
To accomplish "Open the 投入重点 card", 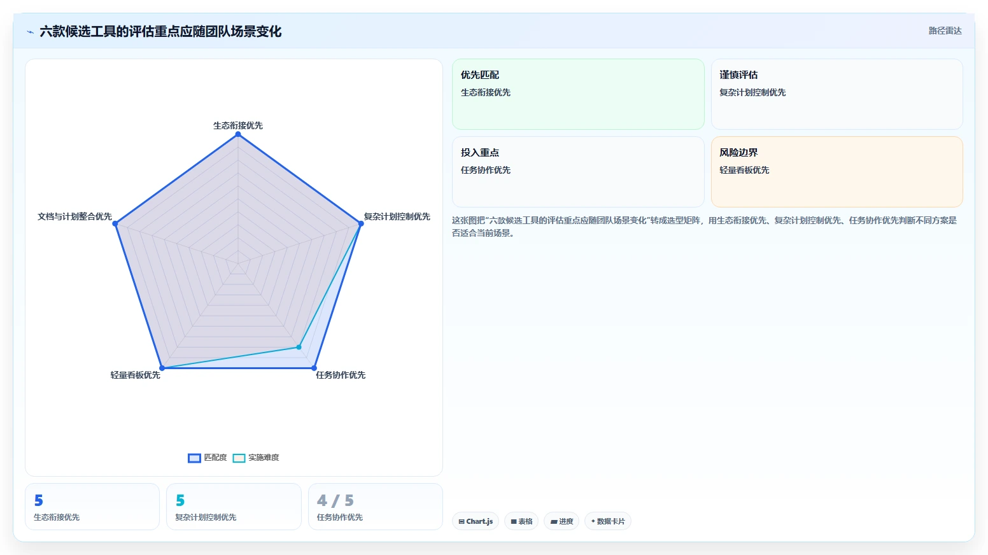I will (x=578, y=172).
